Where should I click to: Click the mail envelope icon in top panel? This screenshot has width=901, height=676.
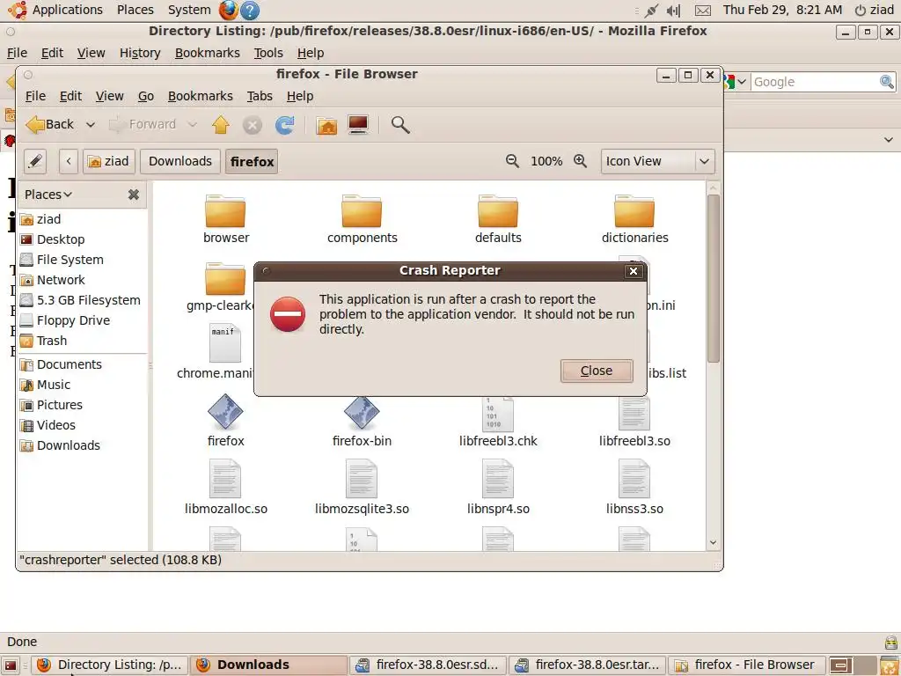[x=703, y=11]
